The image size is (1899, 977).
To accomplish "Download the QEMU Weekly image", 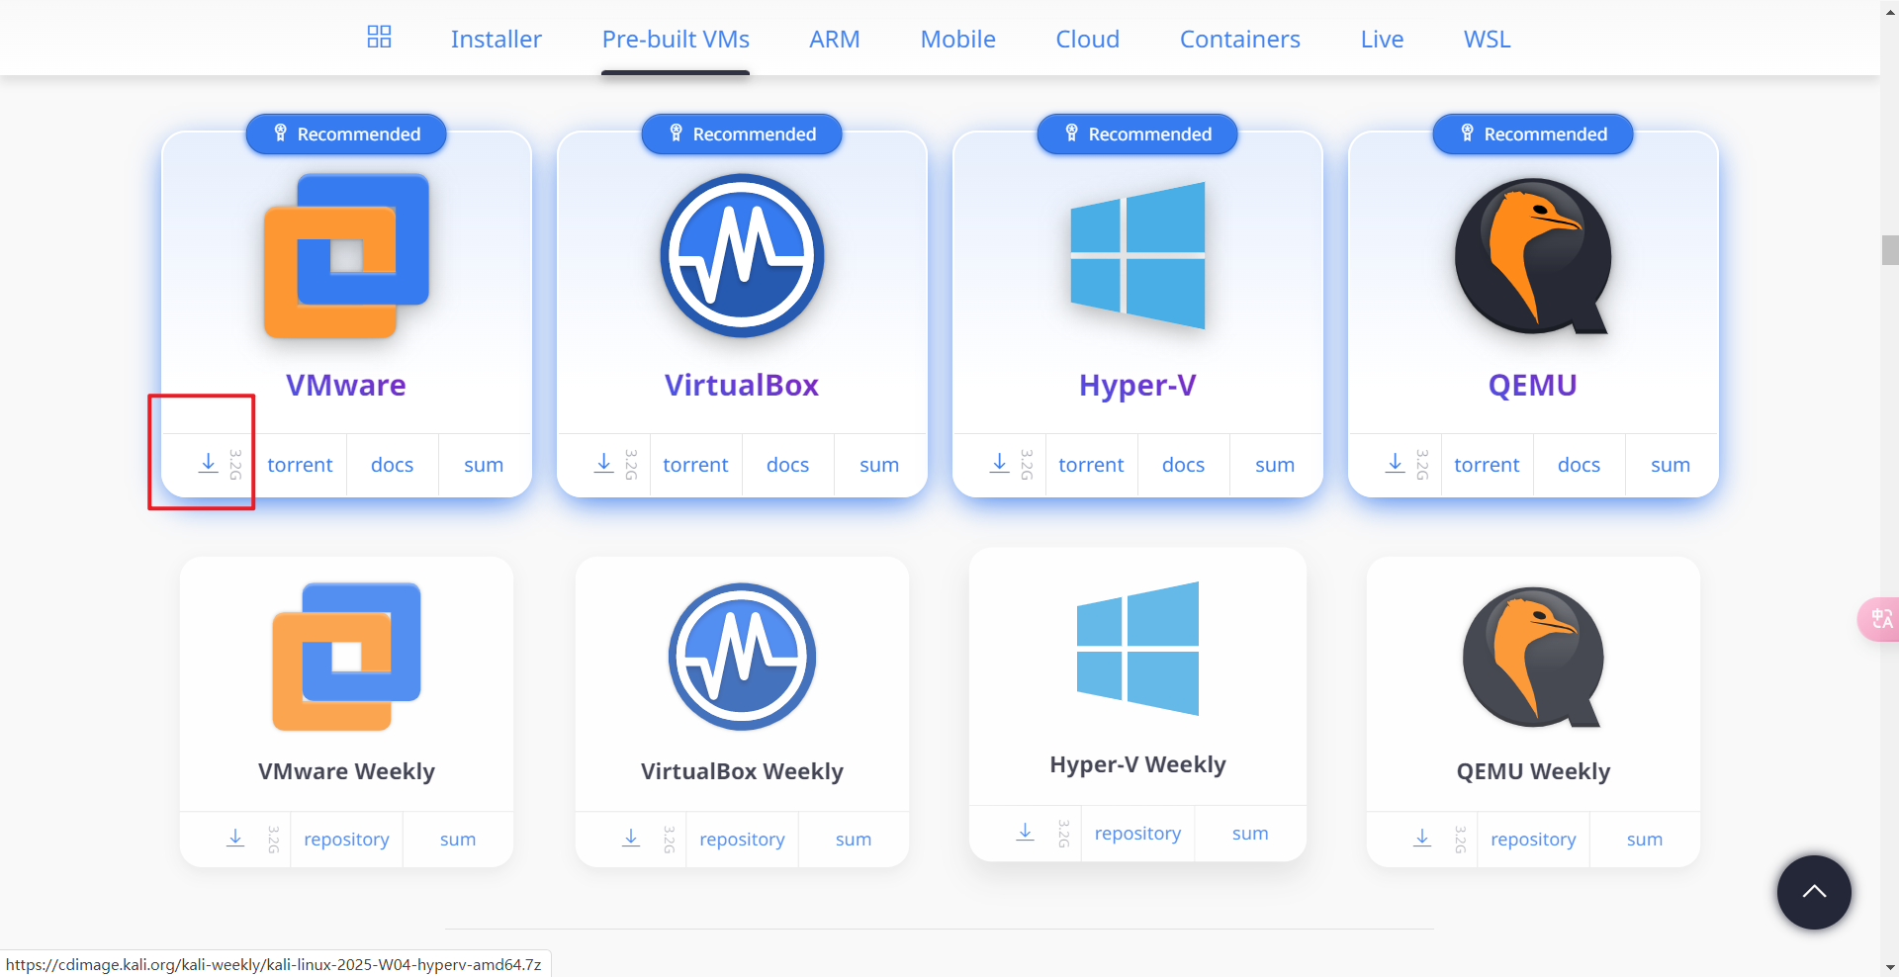I will click(x=1422, y=838).
